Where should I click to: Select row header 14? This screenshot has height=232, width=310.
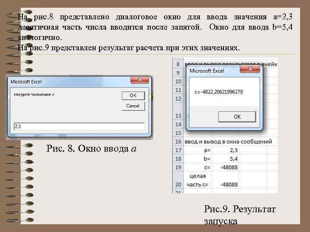pyautogui.click(x=178, y=124)
